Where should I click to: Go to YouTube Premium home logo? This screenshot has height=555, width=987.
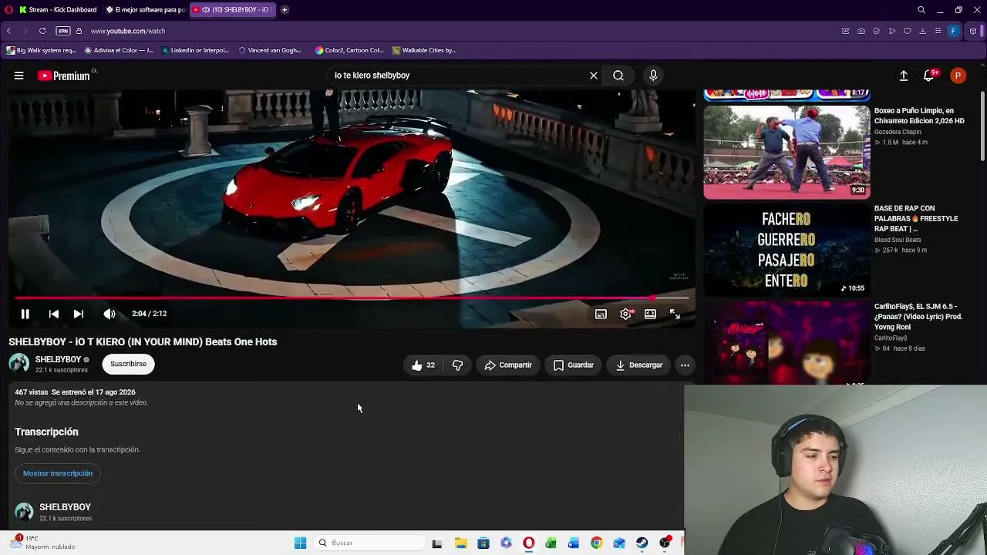[63, 76]
